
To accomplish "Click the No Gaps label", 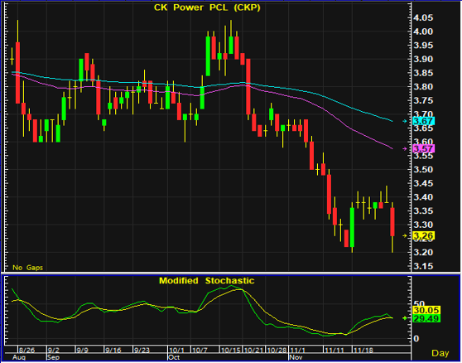I will [27, 268].
